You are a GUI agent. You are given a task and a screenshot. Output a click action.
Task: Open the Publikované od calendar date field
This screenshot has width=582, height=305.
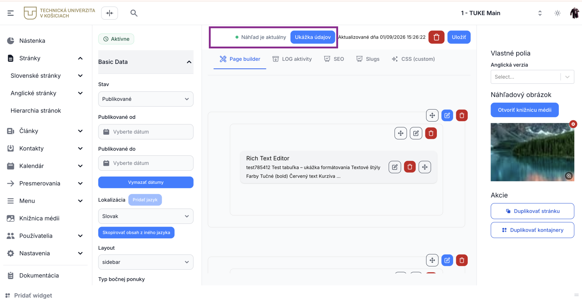146,132
